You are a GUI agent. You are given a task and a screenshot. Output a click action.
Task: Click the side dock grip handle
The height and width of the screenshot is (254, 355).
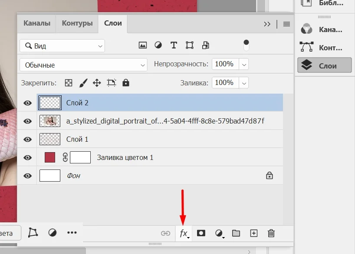click(324, 17)
